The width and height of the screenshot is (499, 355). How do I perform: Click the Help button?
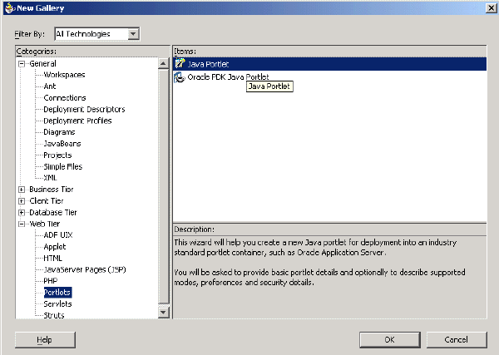click(45, 340)
